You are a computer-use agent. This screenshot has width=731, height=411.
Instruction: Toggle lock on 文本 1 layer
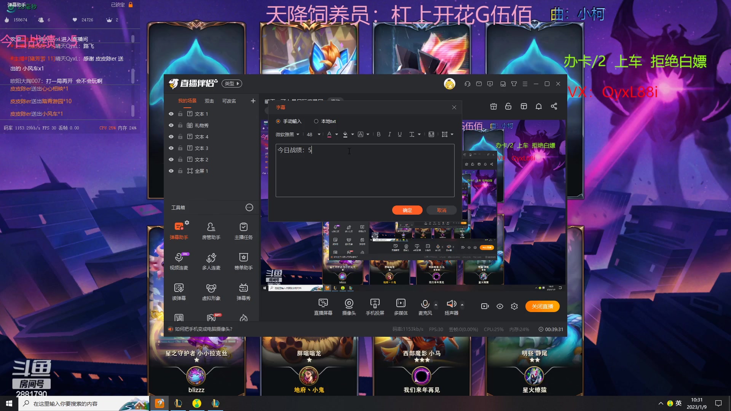[x=180, y=114]
